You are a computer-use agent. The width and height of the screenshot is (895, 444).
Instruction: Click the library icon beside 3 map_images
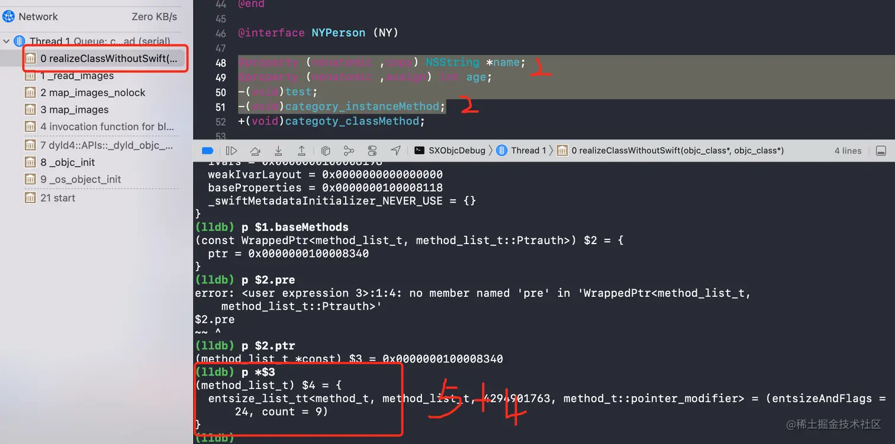click(x=30, y=110)
